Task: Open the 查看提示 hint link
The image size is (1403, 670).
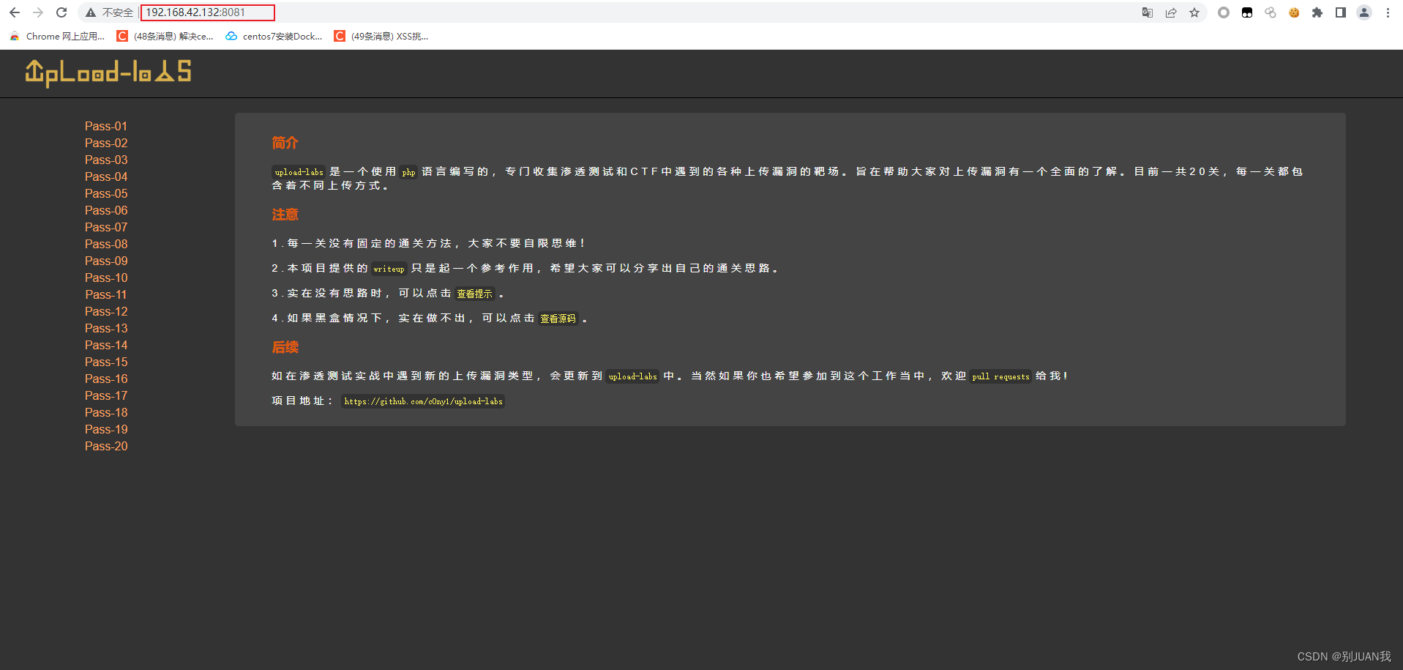Action: click(x=474, y=293)
